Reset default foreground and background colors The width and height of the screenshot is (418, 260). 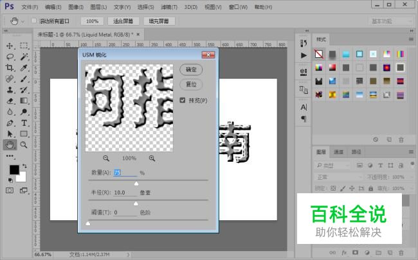click(10, 180)
